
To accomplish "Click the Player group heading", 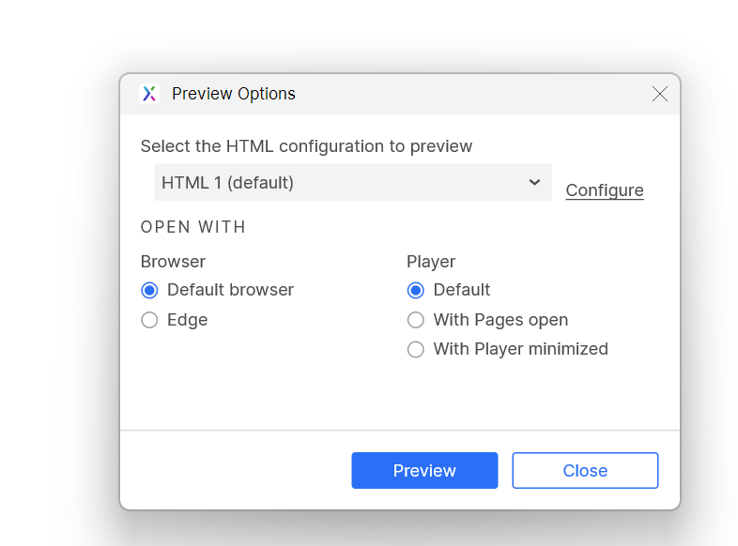I will coord(431,262).
